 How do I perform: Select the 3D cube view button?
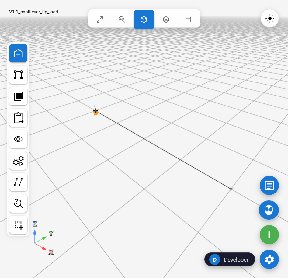pyautogui.click(x=144, y=19)
